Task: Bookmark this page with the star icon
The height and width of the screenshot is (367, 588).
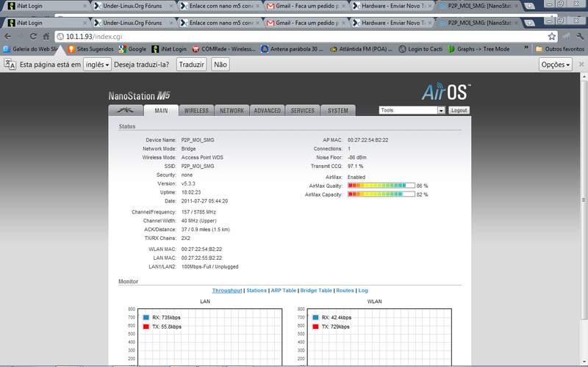Action: (552, 36)
